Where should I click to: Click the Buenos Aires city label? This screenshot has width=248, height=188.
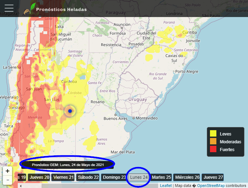point(115,118)
